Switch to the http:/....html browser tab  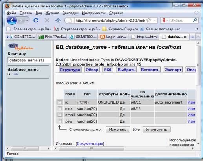pos(144,37)
